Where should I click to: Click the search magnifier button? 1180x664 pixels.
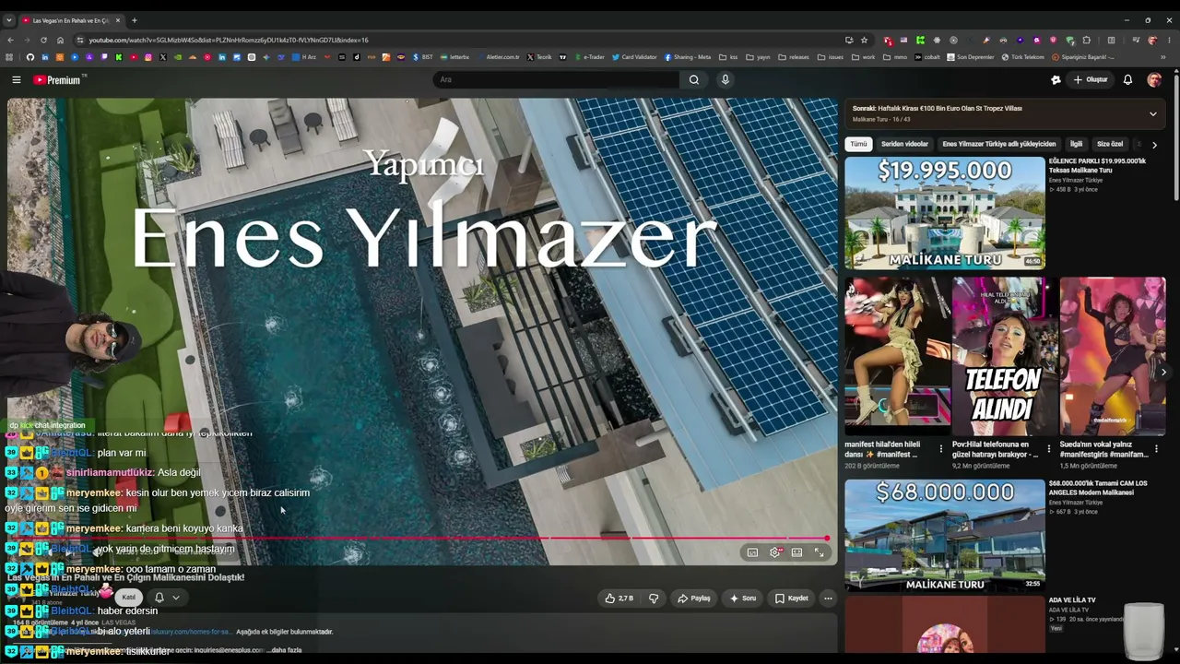[694, 80]
